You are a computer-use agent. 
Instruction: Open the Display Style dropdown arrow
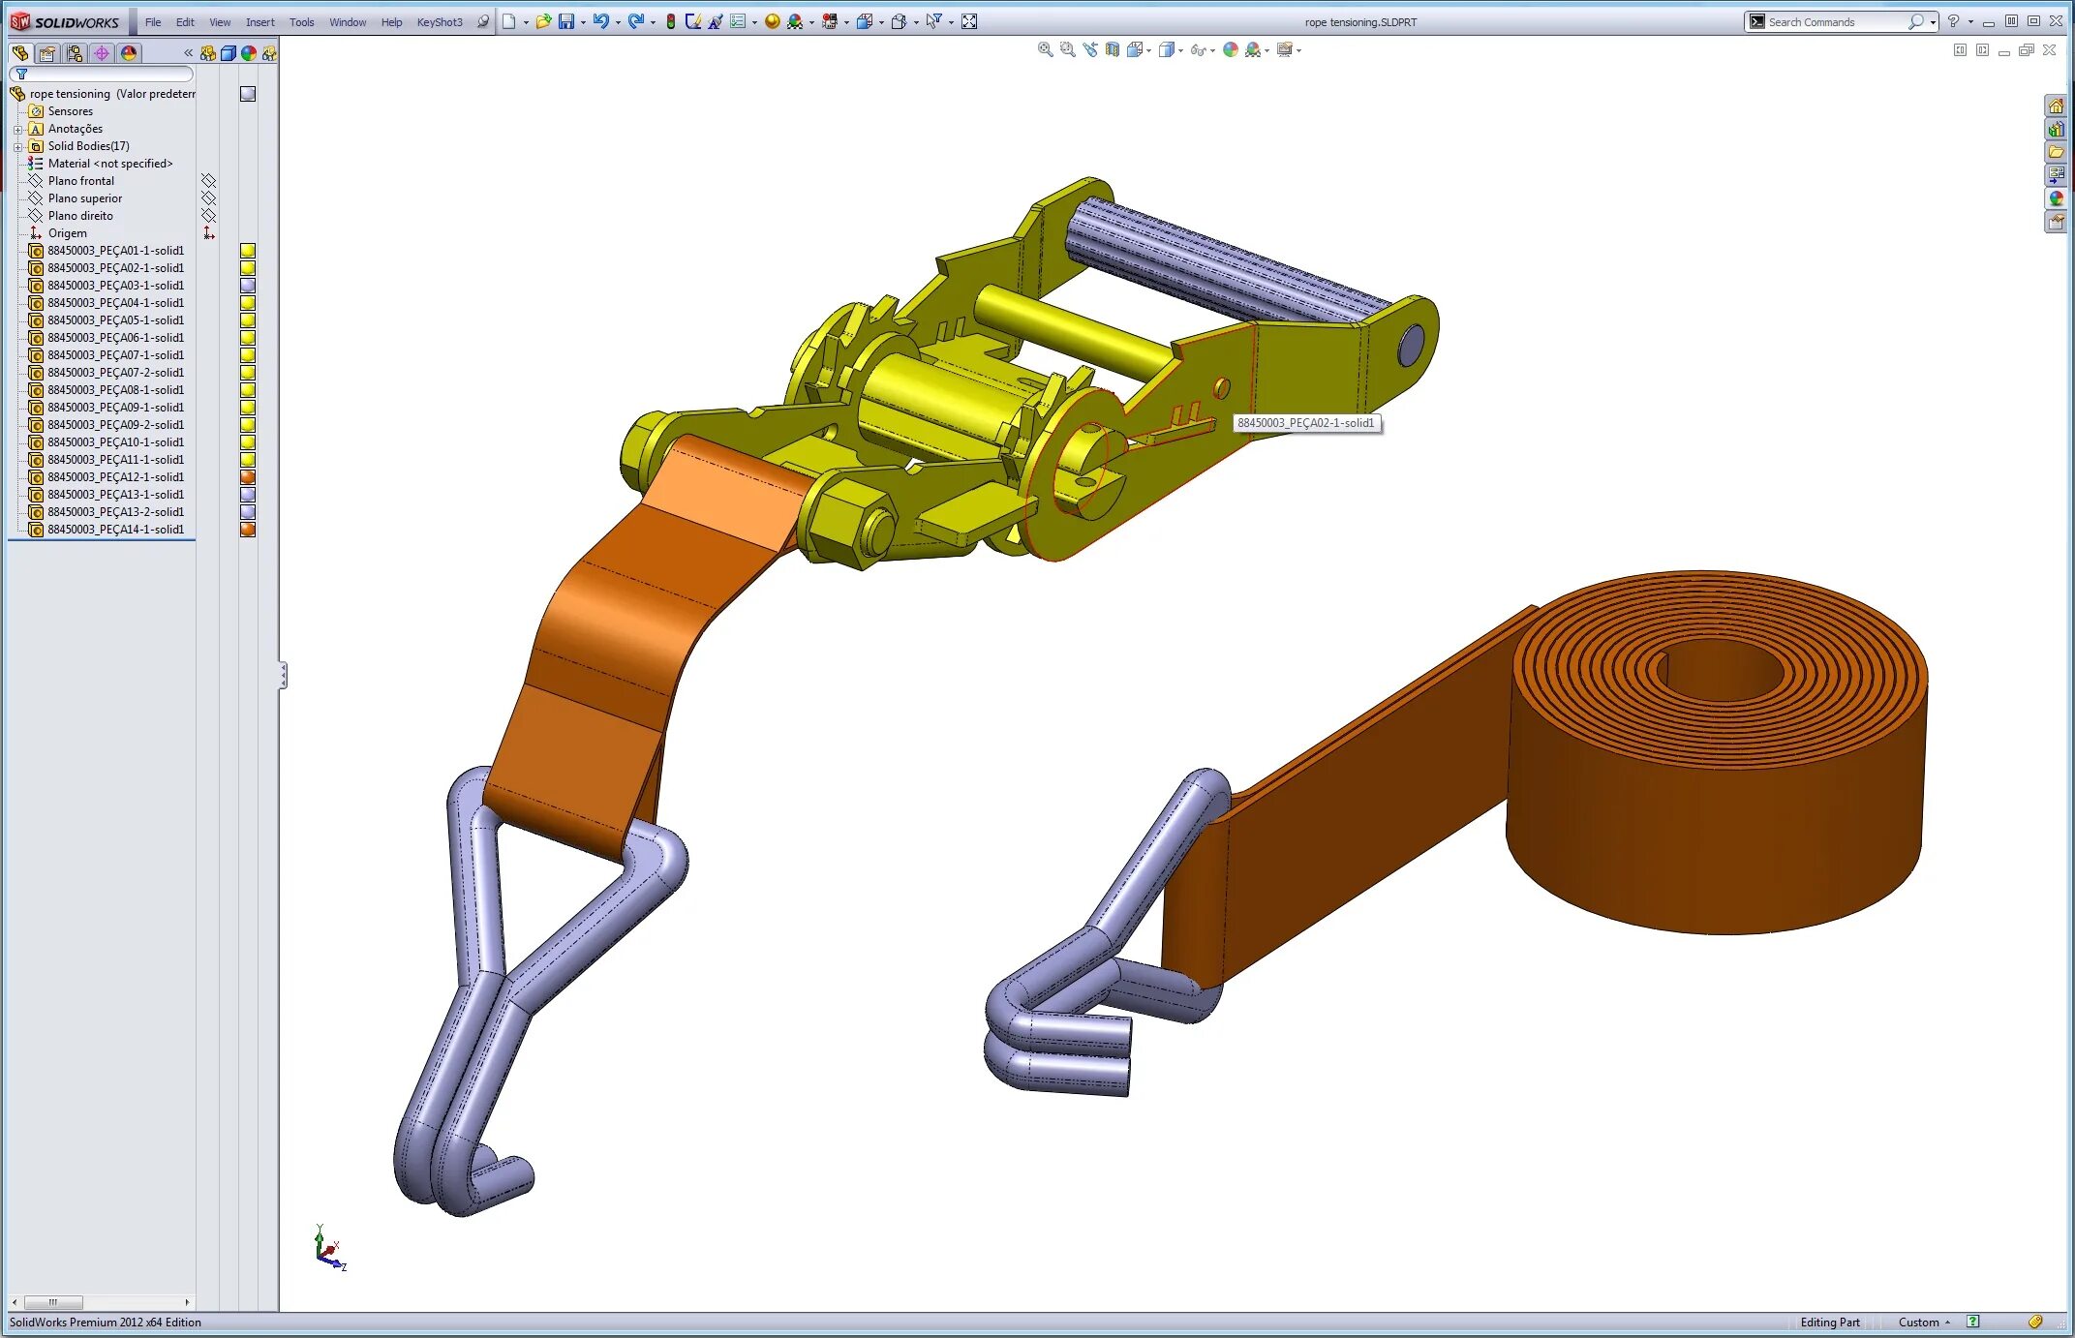tap(1180, 51)
